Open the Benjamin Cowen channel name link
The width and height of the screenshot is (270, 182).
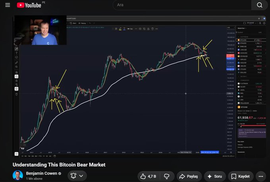[42, 173]
